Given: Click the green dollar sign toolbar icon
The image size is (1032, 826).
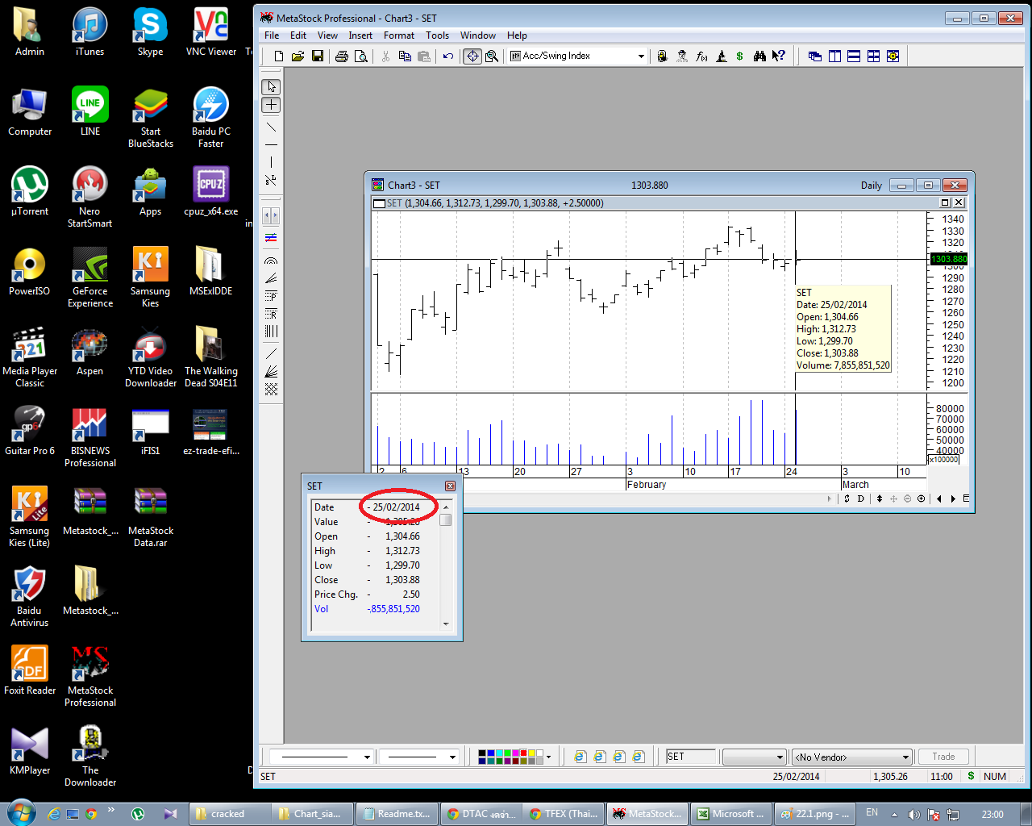Looking at the screenshot, I should (739, 56).
